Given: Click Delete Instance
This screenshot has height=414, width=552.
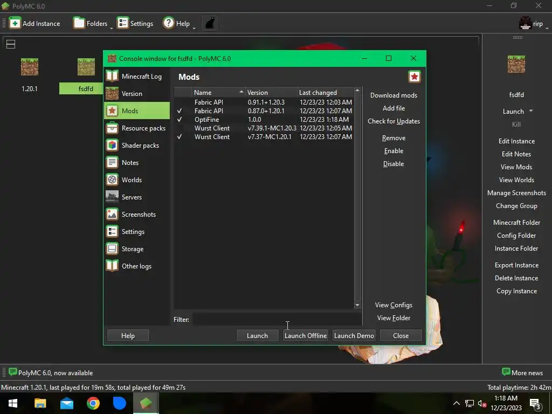Looking at the screenshot, I should click(516, 278).
